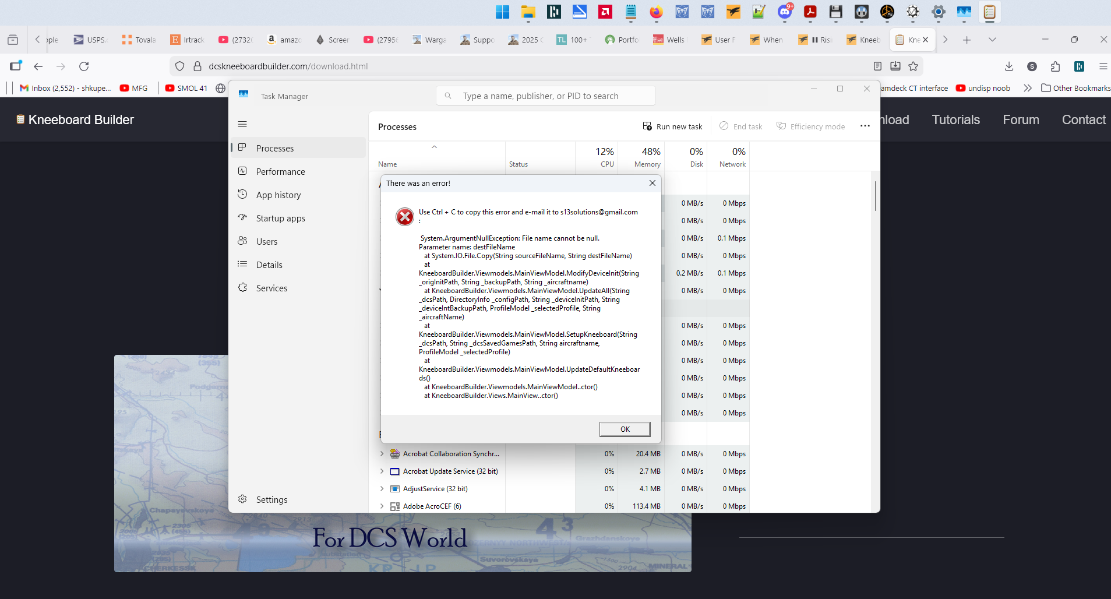Click the Task Manager taskbar icon

964,12
